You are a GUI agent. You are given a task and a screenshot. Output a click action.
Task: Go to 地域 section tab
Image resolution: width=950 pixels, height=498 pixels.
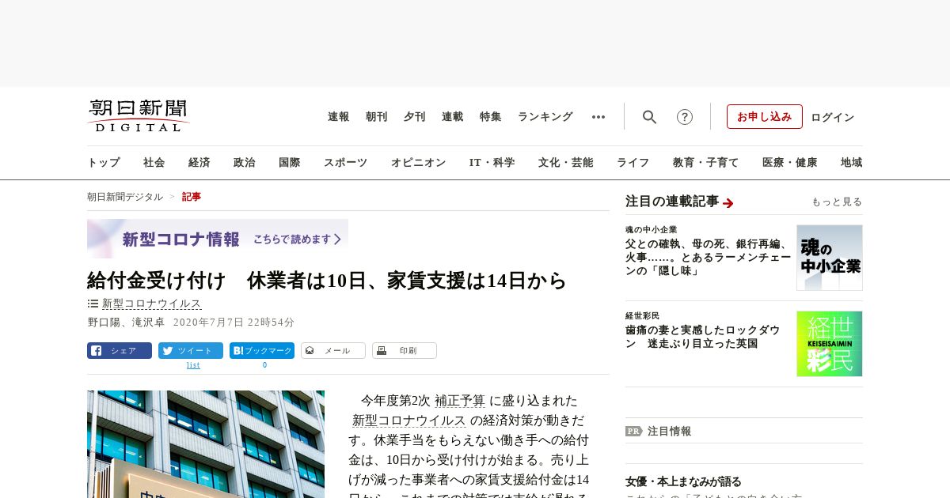(852, 163)
